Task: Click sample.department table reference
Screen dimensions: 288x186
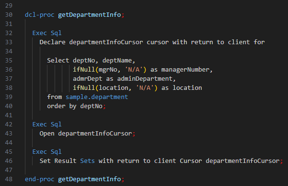Action: click(97, 97)
